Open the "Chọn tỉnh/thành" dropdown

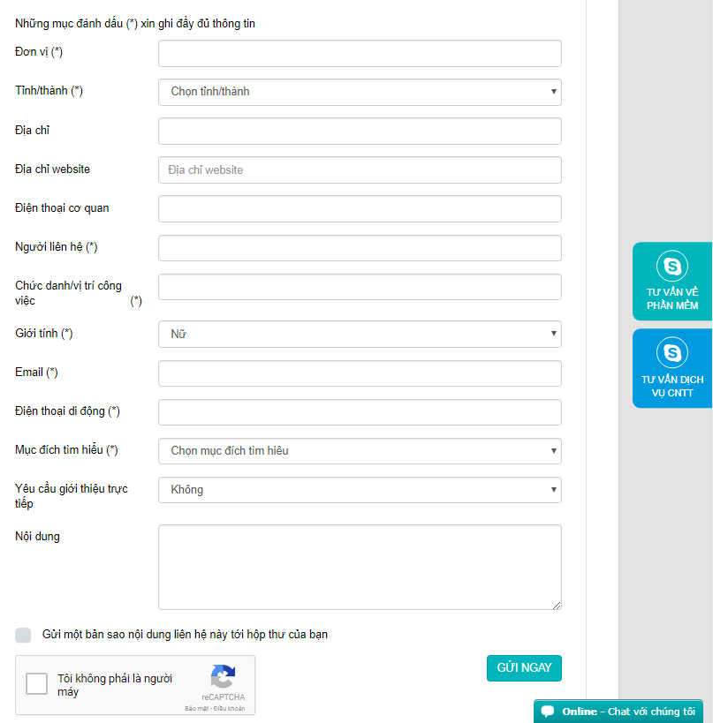pos(359,92)
